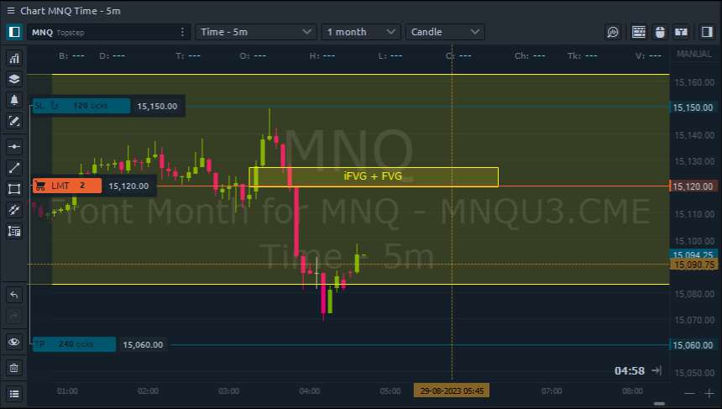Viewport: 722px width, 409px height.
Task: Open MNQ symbol options (three dots)
Action: pos(182,32)
